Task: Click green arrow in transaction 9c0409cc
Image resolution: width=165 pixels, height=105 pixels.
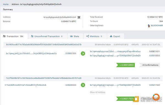Action: click(x=83, y=53)
